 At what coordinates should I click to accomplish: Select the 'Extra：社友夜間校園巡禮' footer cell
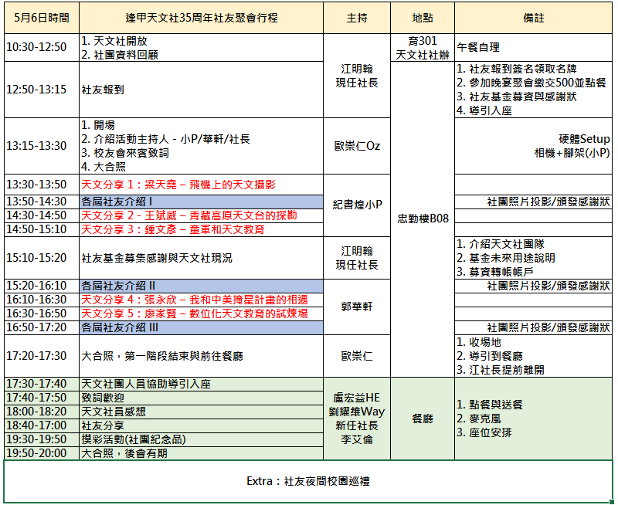click(308, 481)
